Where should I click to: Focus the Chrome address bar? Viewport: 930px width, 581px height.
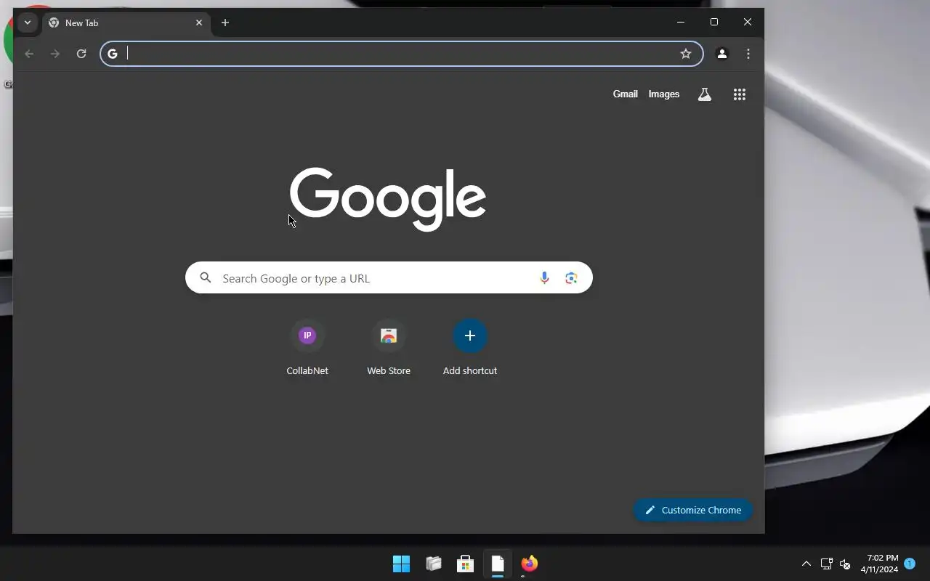click(402, 54)
